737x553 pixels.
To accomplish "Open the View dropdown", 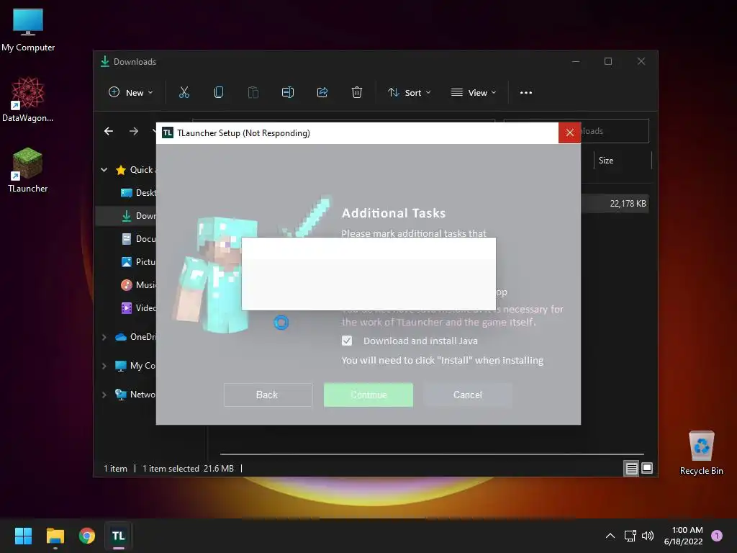I will pyautogui.click(x=474, y=93).
